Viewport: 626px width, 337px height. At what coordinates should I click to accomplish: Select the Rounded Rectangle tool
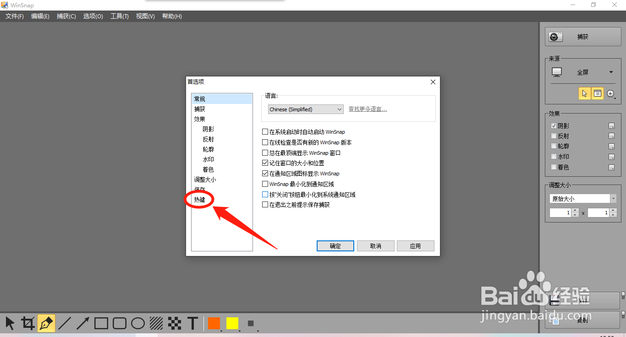[120, 323]
